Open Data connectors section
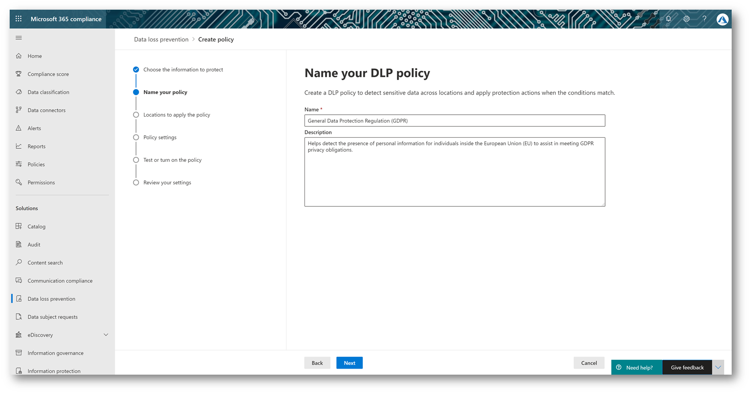Image resolution: width=751 pixels, height=394 pixels. [47, 110]
